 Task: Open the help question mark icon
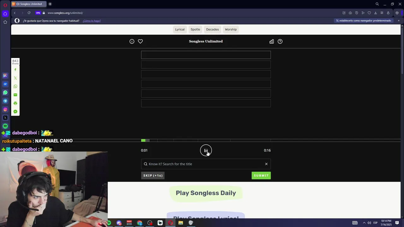[x=280, y=41]
